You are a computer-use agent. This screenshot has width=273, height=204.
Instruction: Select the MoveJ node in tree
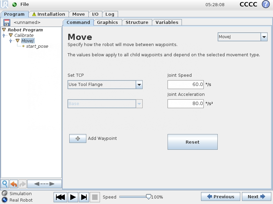tap(28, 41)
